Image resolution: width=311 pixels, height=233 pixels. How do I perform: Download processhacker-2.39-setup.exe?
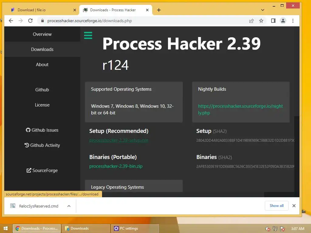pos(119,140)
